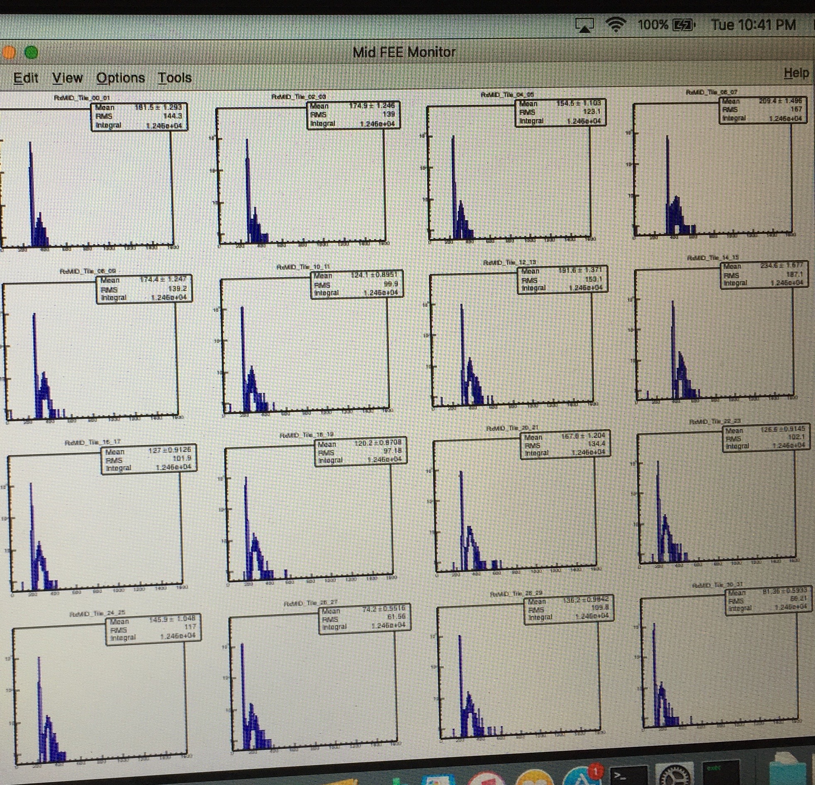Open the Options menu
Screen dimensions: 815x785
coord(121,78)
